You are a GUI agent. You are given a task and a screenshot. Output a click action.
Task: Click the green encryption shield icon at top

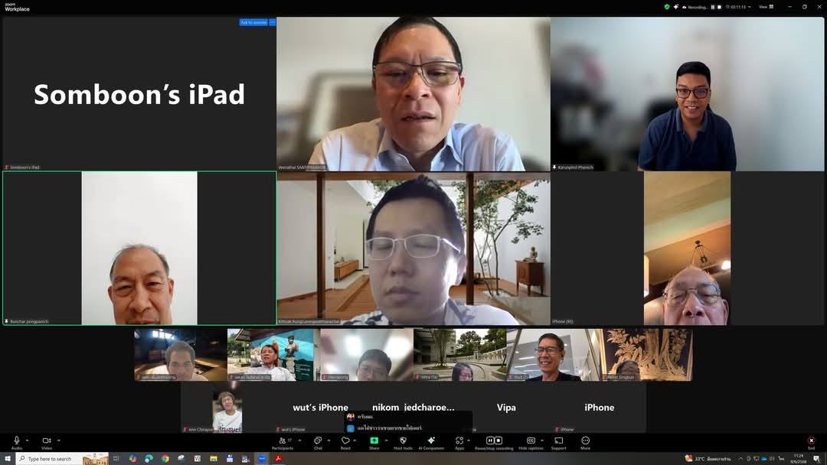click(x=667, y=7)
